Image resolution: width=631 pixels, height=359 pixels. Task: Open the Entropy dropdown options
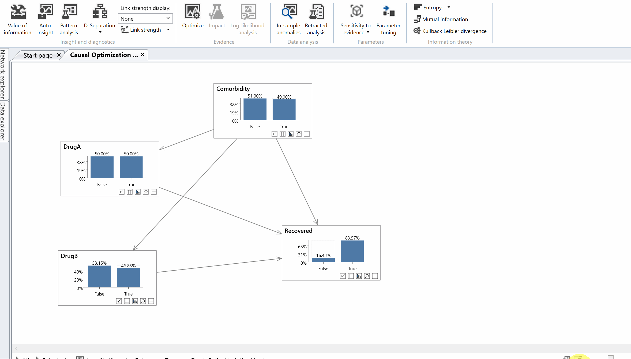[x=449, y=7]
